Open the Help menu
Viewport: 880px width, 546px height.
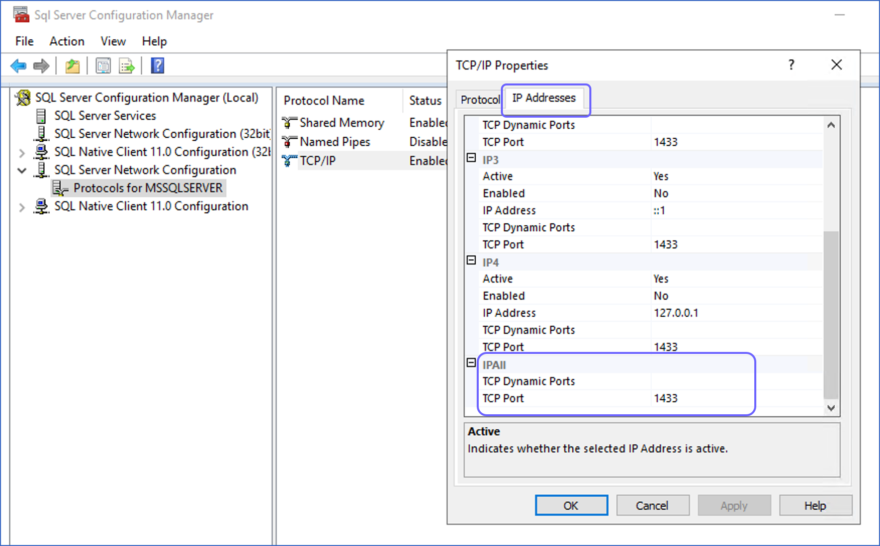[154, 41]
